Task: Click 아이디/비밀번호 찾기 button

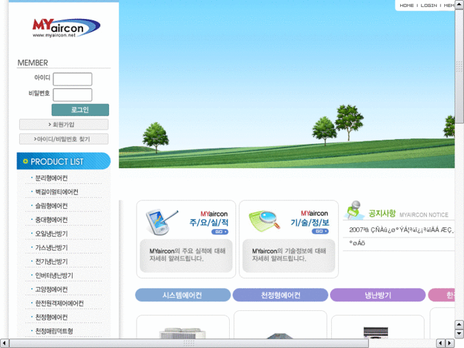Action: tap(64, 139)
